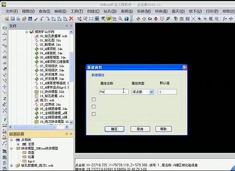Click the green diamond icon left of Gr
Image resolution: width=235 pixels, height=171 pixels.
tap(138, 19)
